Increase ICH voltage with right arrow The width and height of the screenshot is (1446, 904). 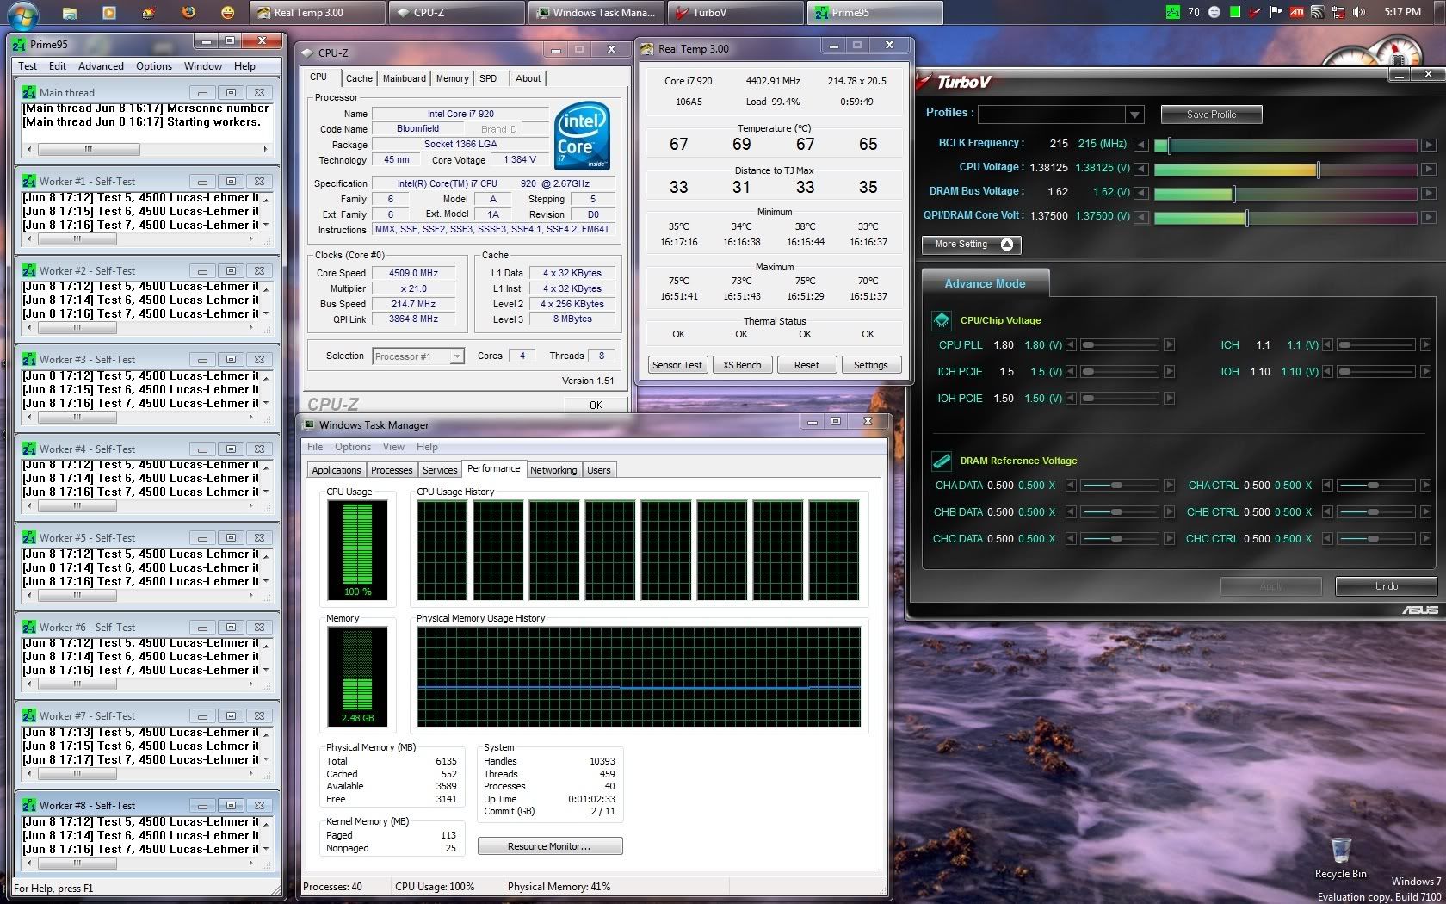pos(1425,344)
